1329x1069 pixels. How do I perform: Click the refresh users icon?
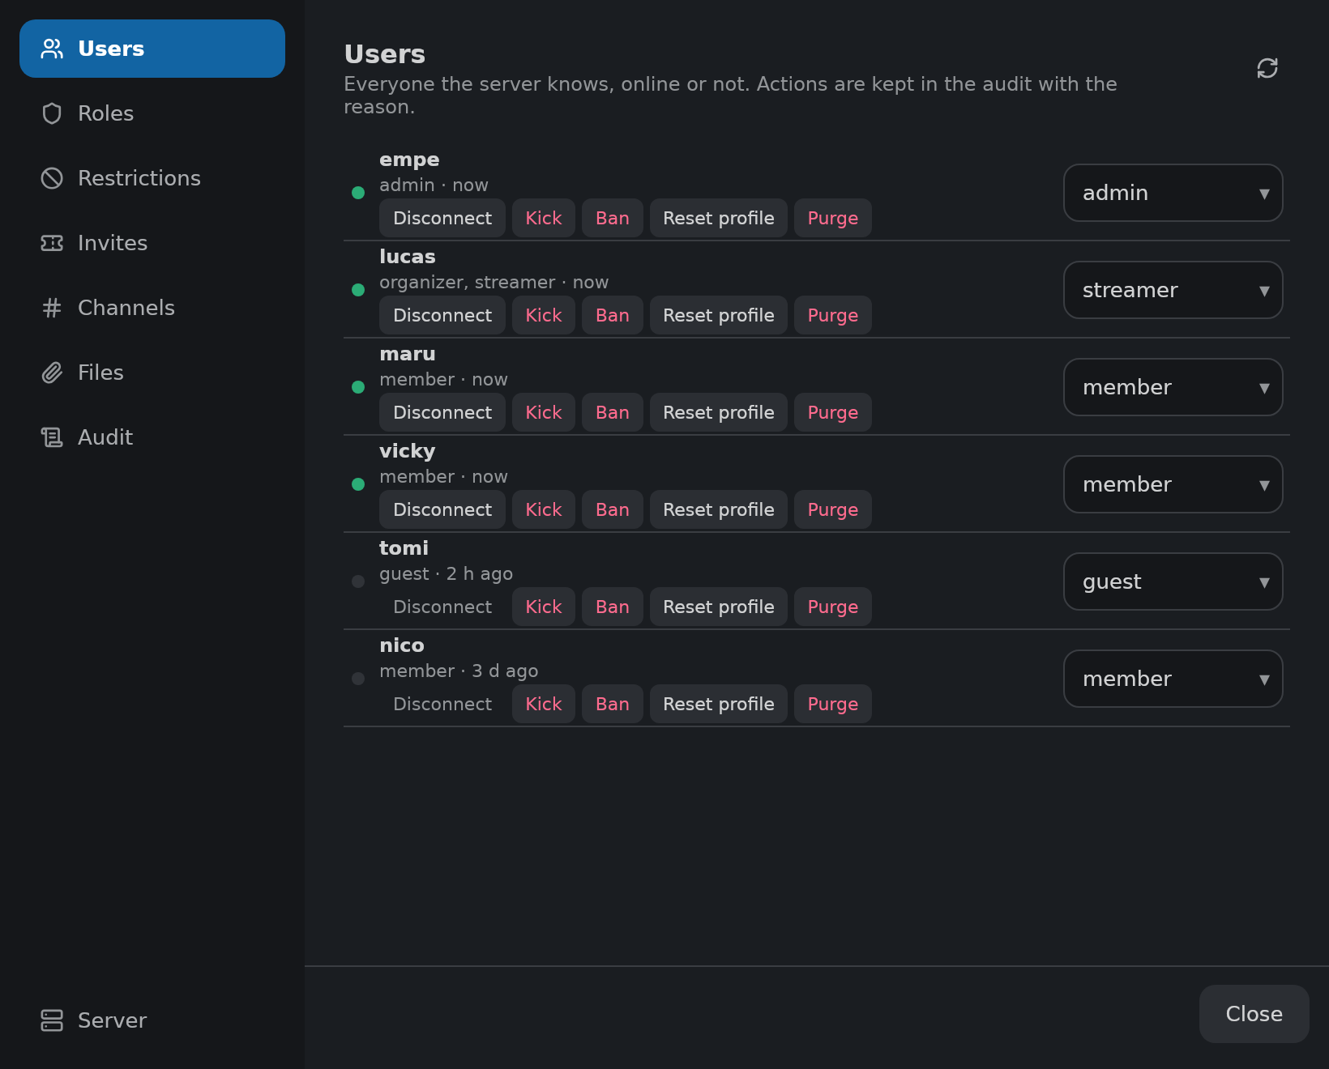coord(1267,68)
